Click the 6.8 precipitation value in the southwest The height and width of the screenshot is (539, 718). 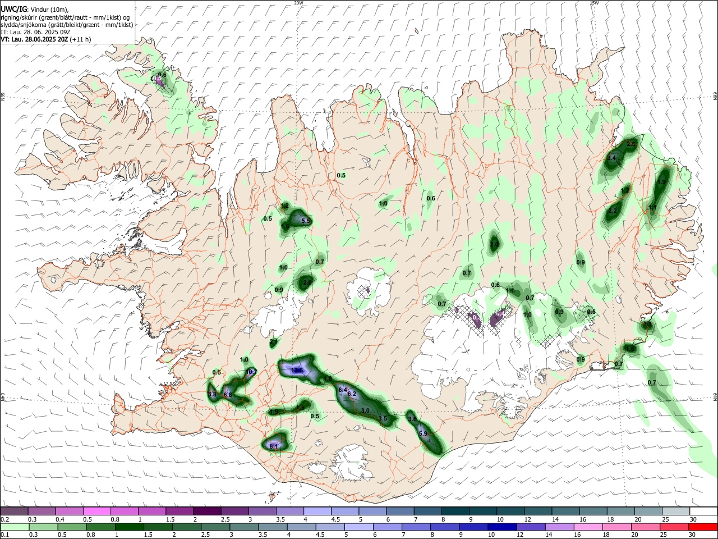point(228,395)
